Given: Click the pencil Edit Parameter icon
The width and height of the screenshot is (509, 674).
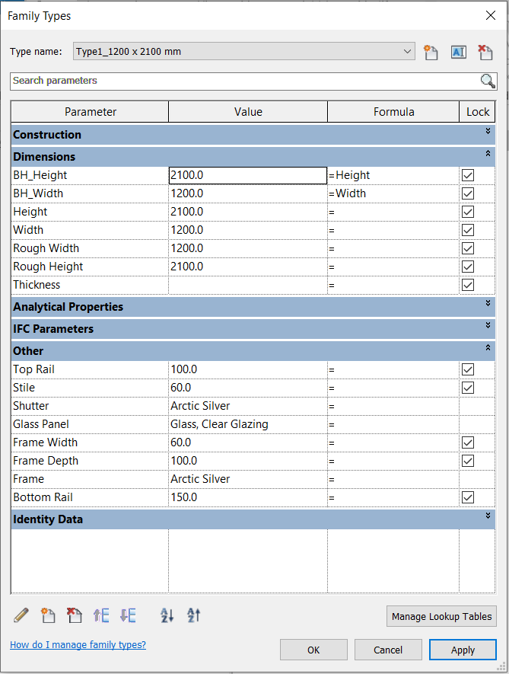Looking at the screenshot, I should (x=21, y=615).
